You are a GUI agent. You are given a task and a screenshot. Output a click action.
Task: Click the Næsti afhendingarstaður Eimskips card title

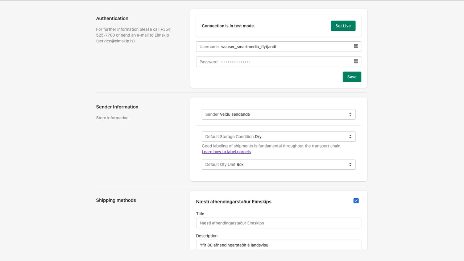[234, 202]
